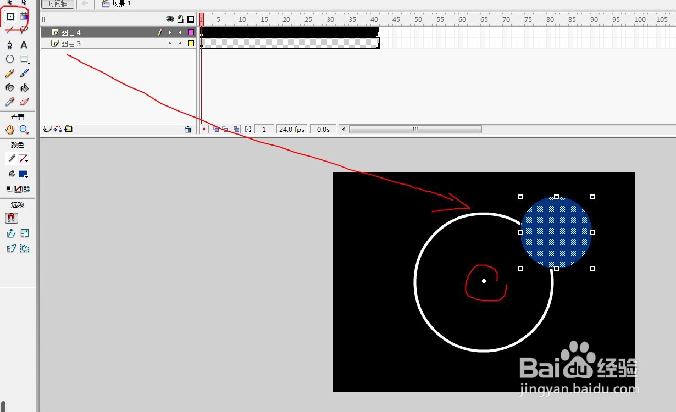Image resolution: width=676 pixels, height=412 pixels.
Task: Click magenta outline swatch of 图层 4
Action: point(191,32)
